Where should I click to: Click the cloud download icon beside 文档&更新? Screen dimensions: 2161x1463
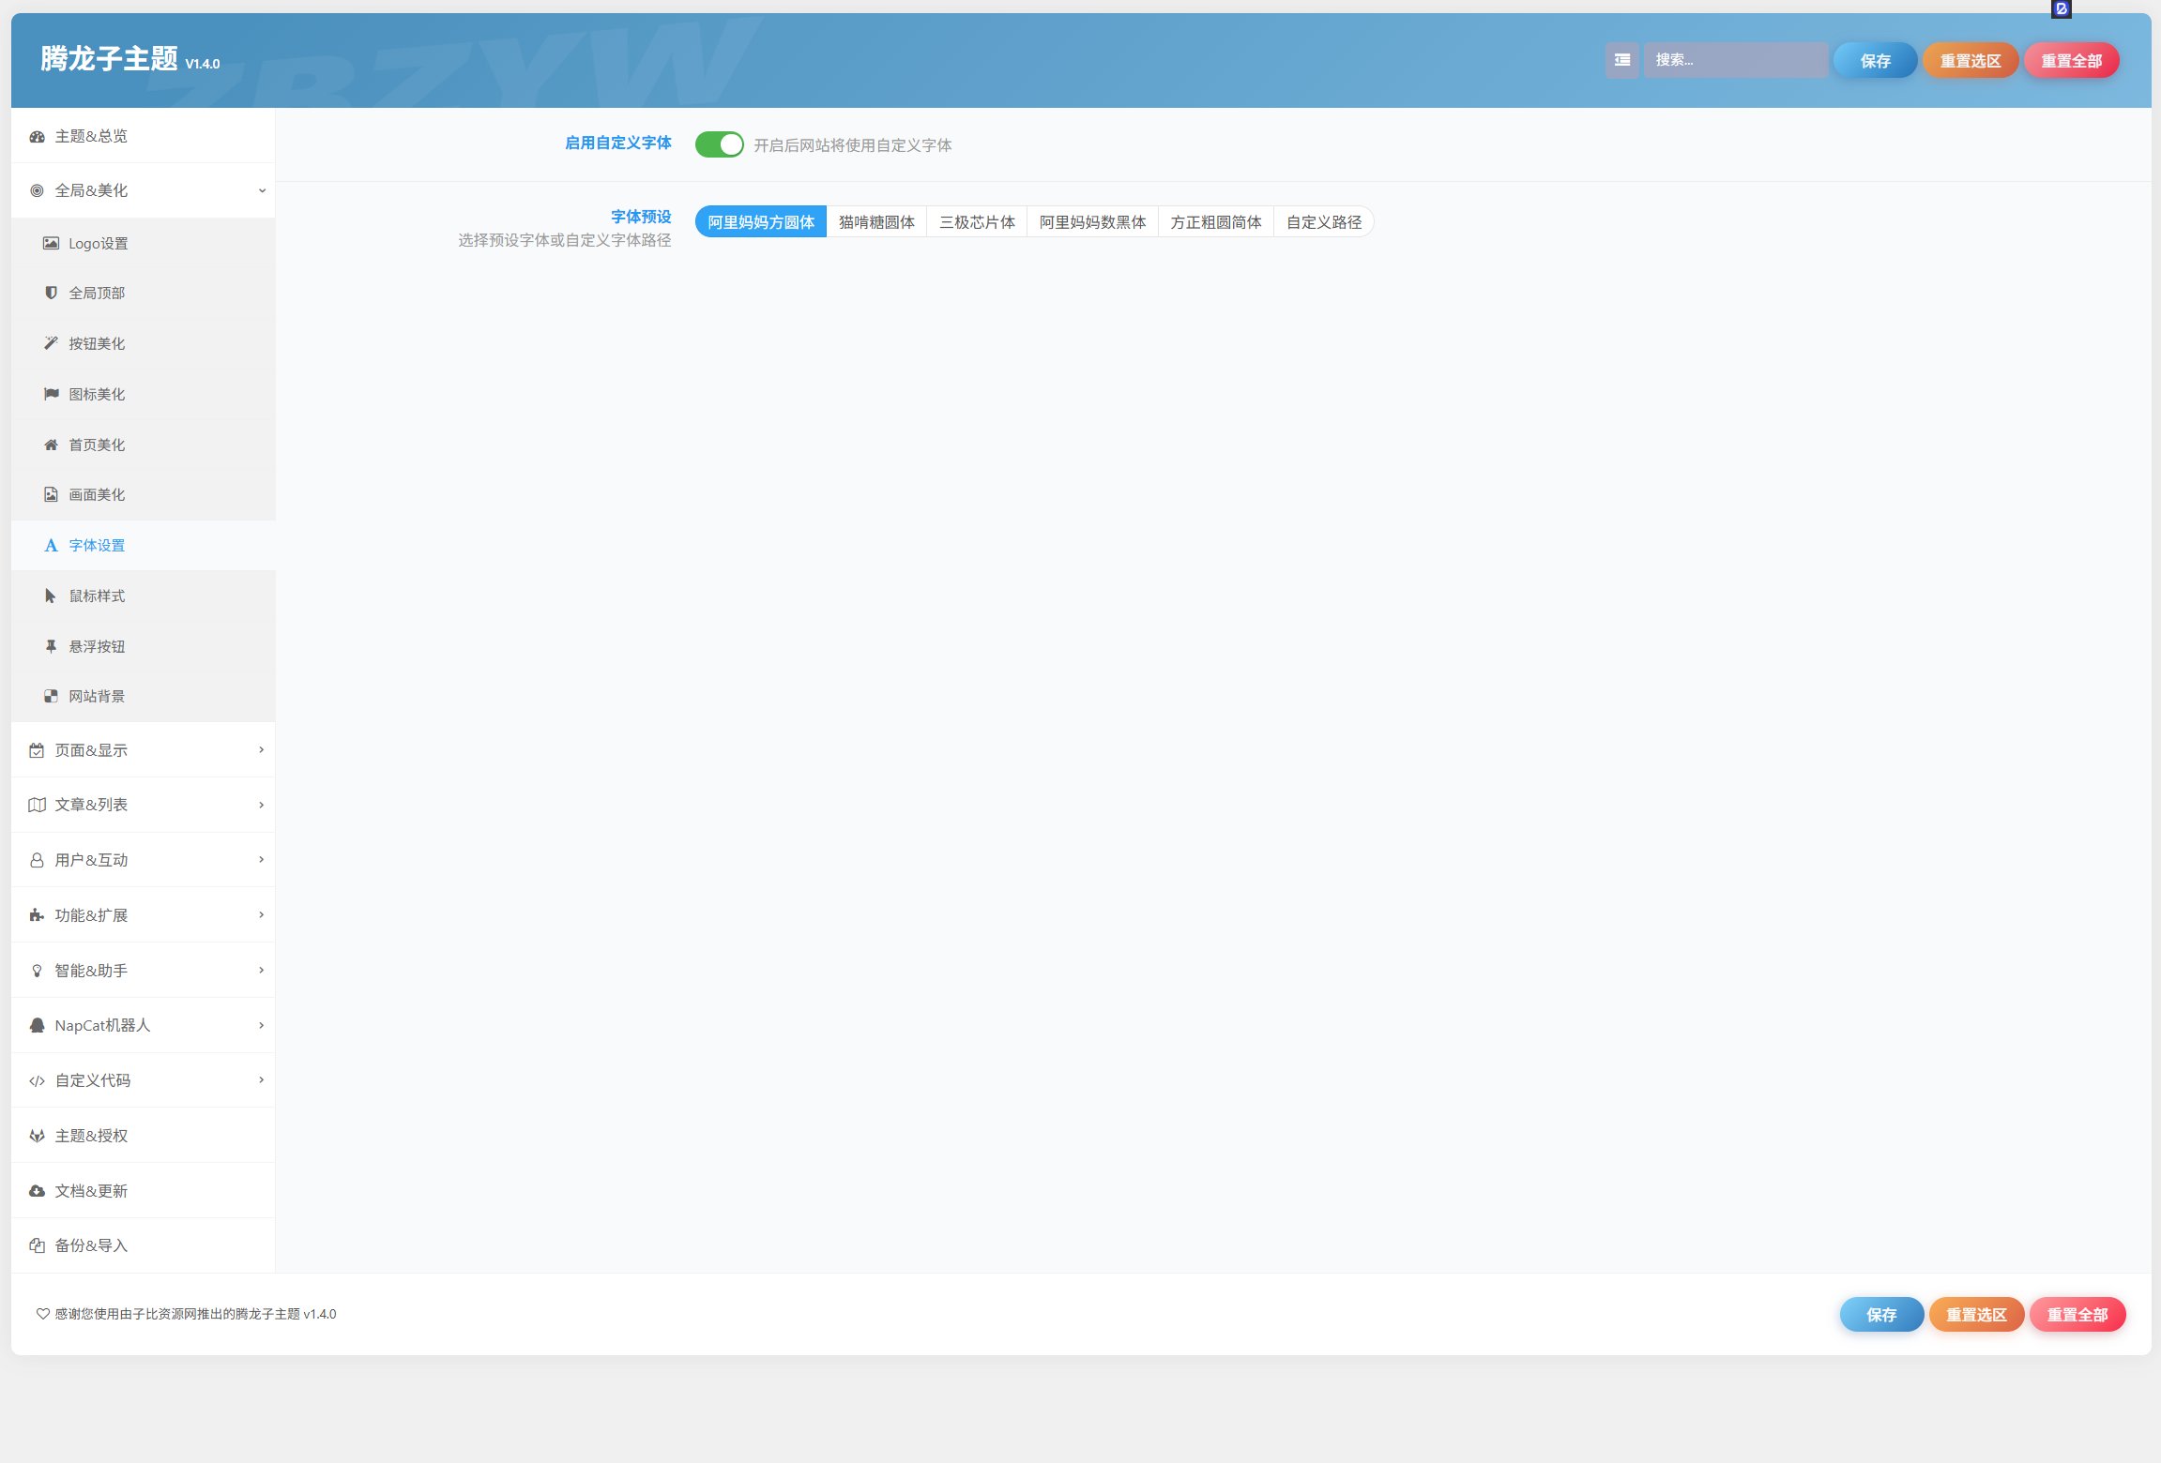click(x=38, y=1192)
